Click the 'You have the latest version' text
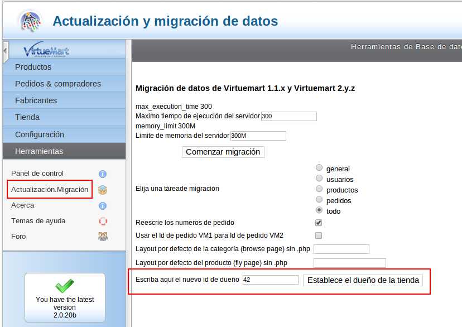Screen dimensions: 462x327 [x=65, y=303]
